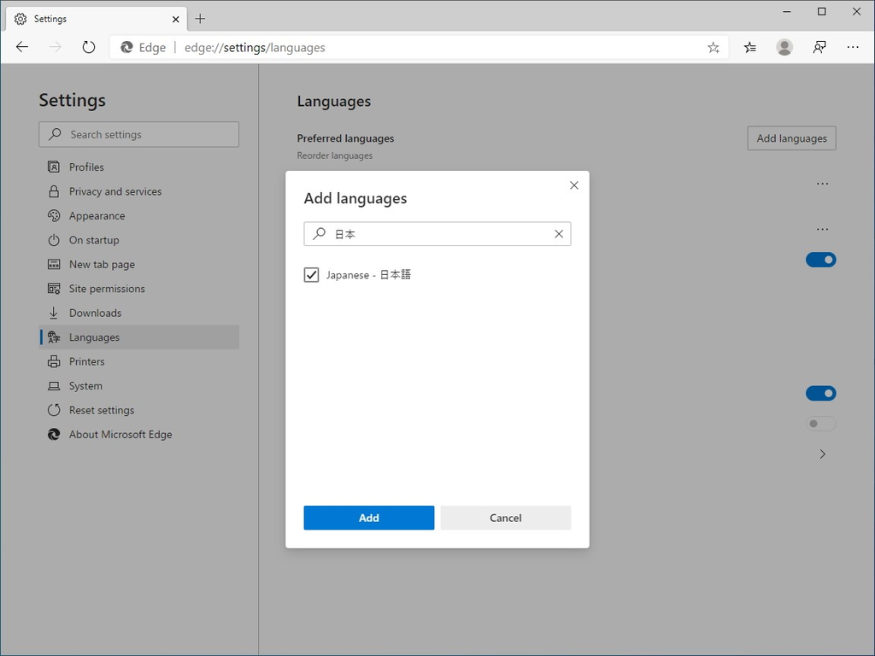
Task: Refresh the settings page
Action: point(89,47)
